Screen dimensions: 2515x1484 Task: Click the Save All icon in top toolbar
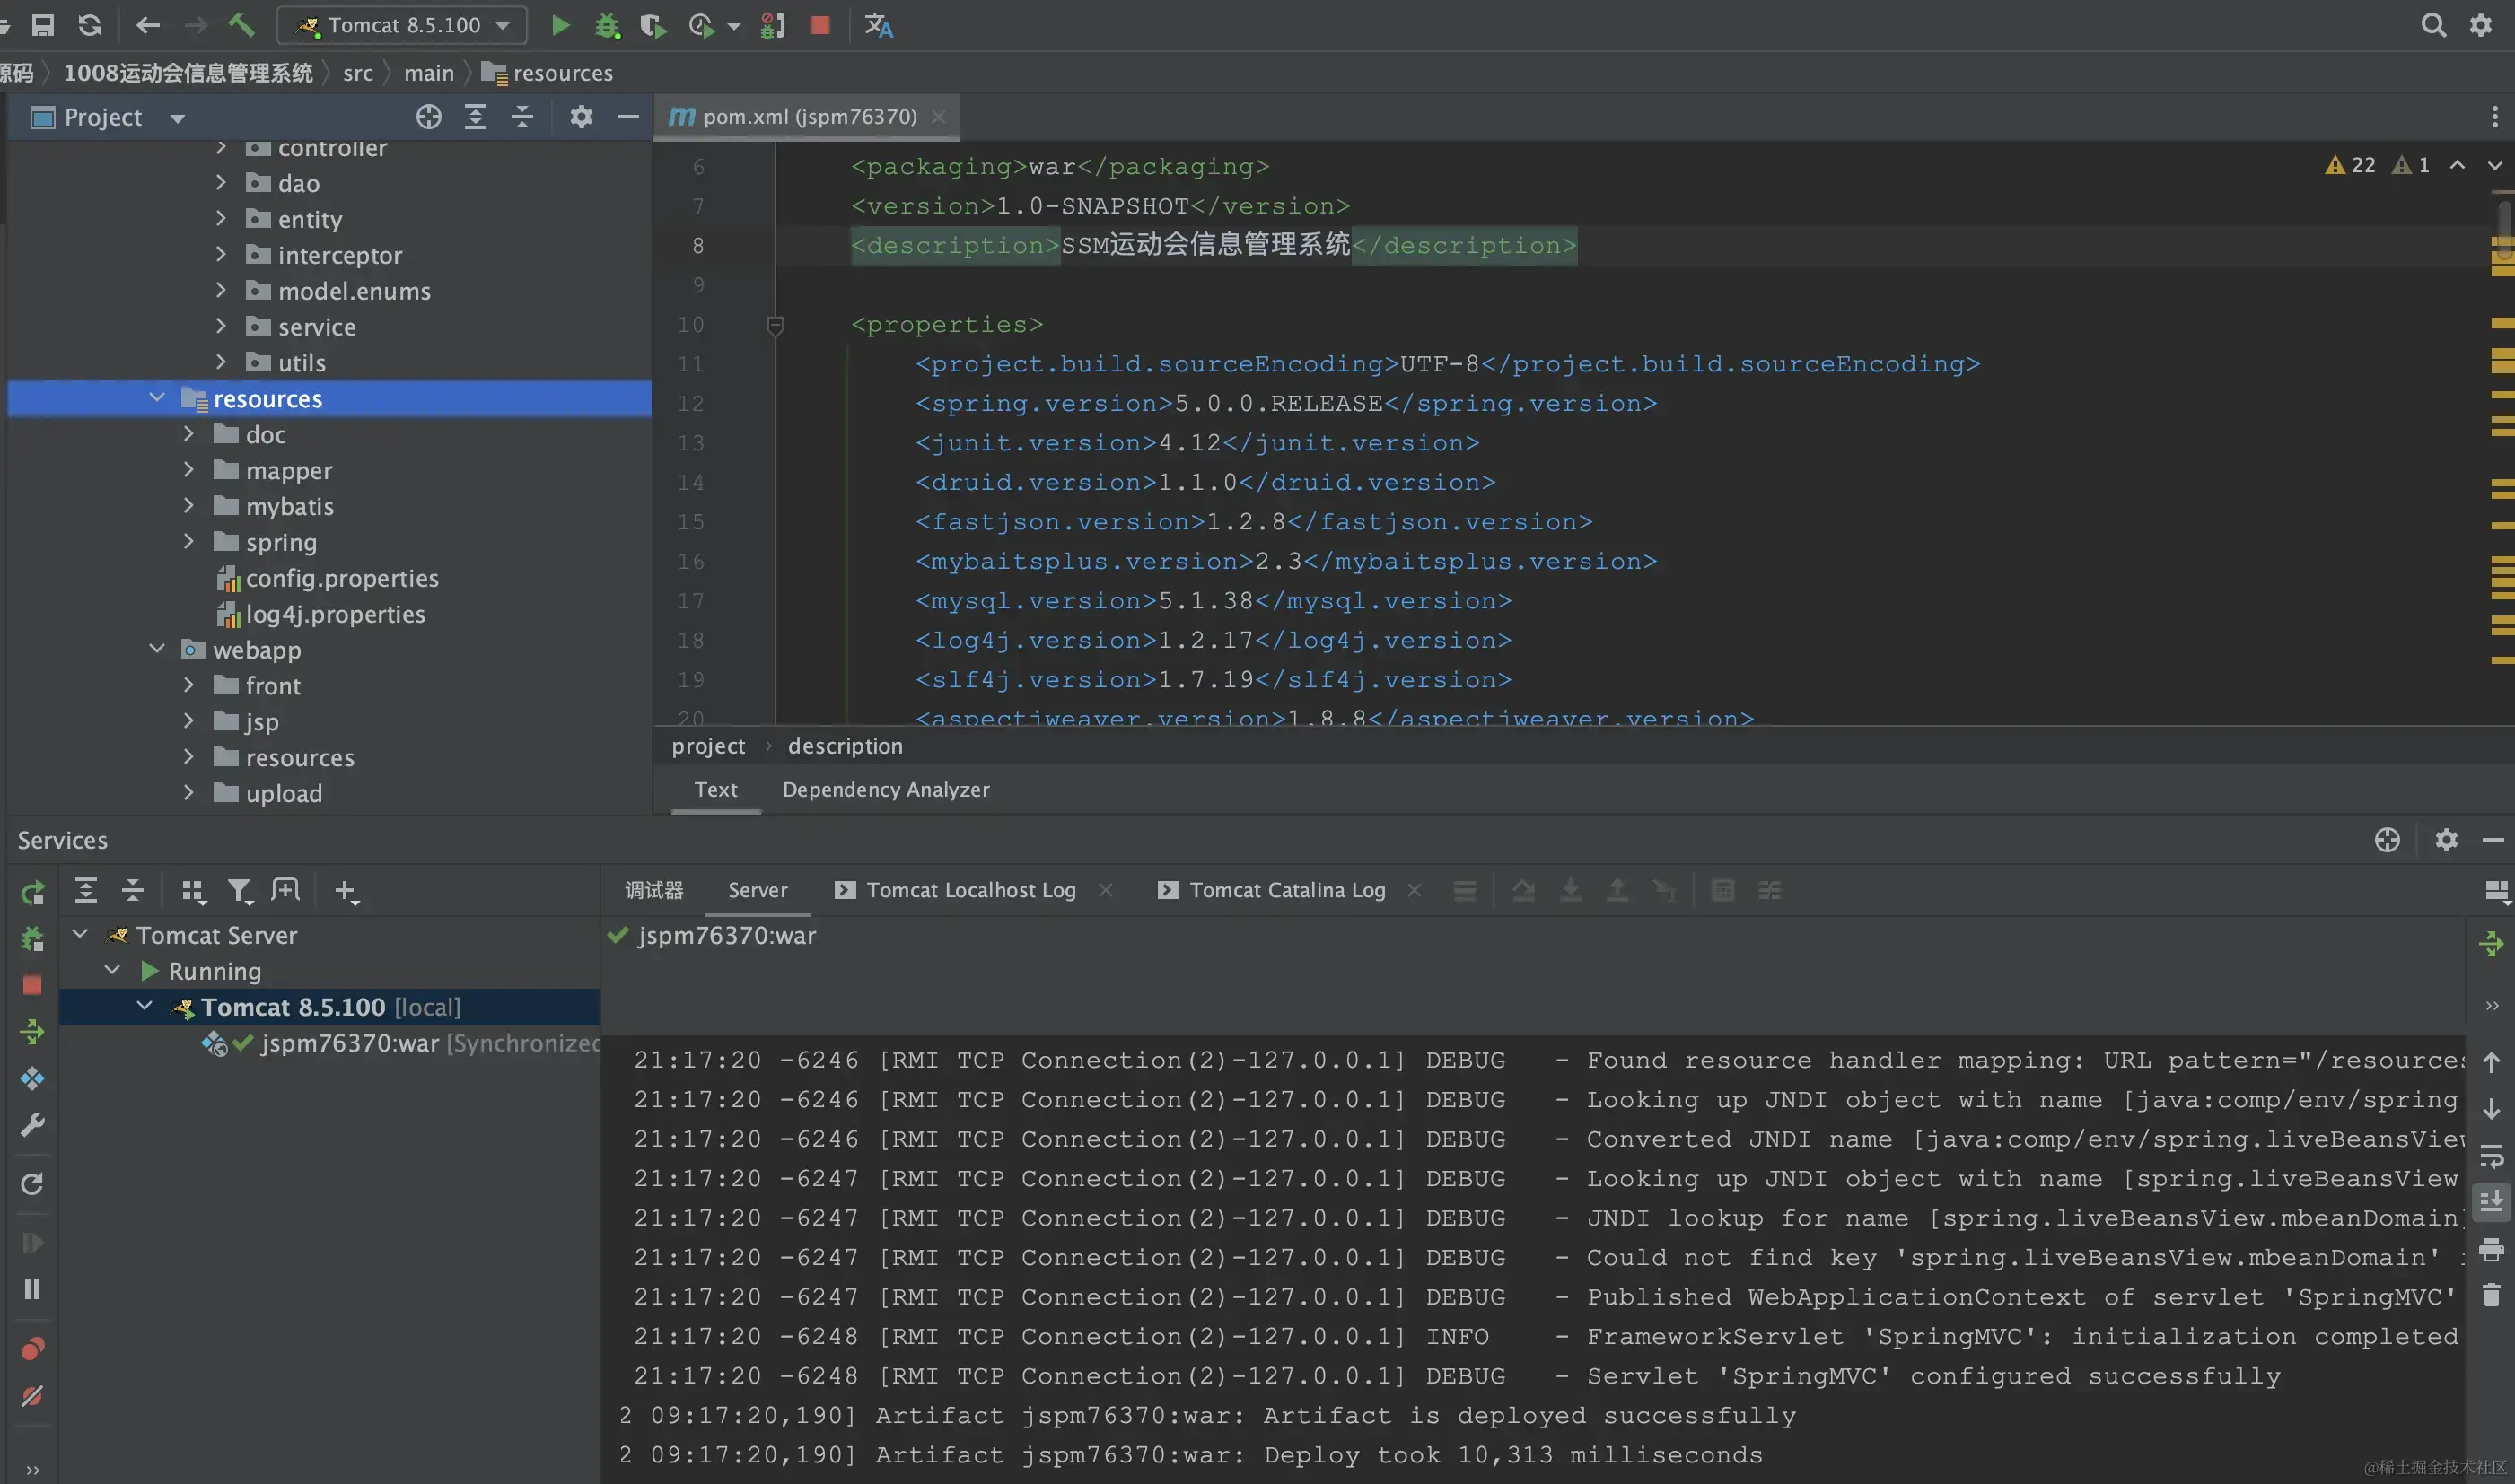(x=43, y=25)
